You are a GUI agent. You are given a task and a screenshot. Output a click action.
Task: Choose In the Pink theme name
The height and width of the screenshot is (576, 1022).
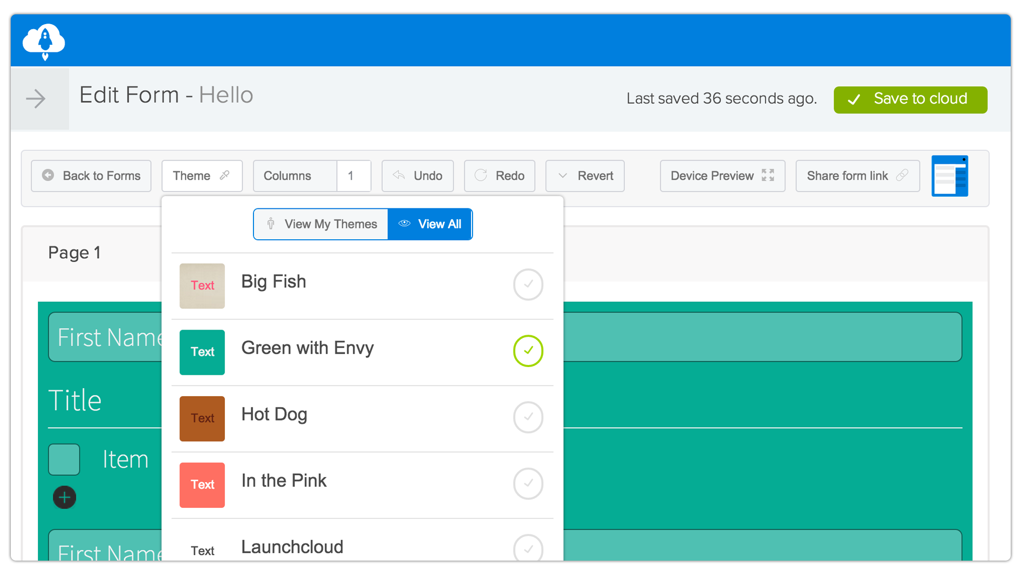pyautogui.click(x=284, y=481)
